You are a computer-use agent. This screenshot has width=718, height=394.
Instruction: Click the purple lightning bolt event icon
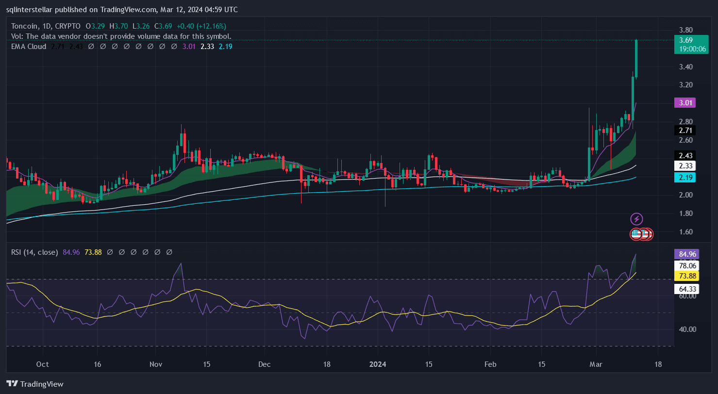(636, 219)
